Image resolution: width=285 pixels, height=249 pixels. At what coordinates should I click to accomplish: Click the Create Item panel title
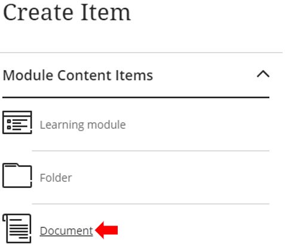click(67, 13)
